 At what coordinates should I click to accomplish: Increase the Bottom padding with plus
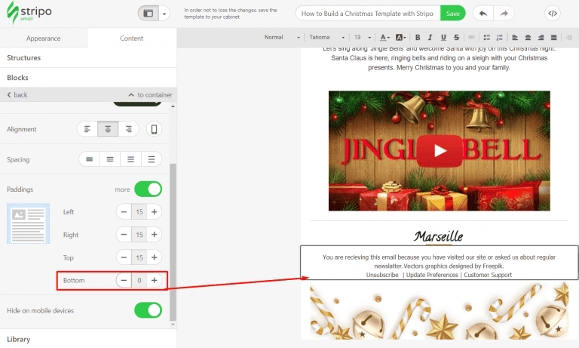(x=154, y=280)
